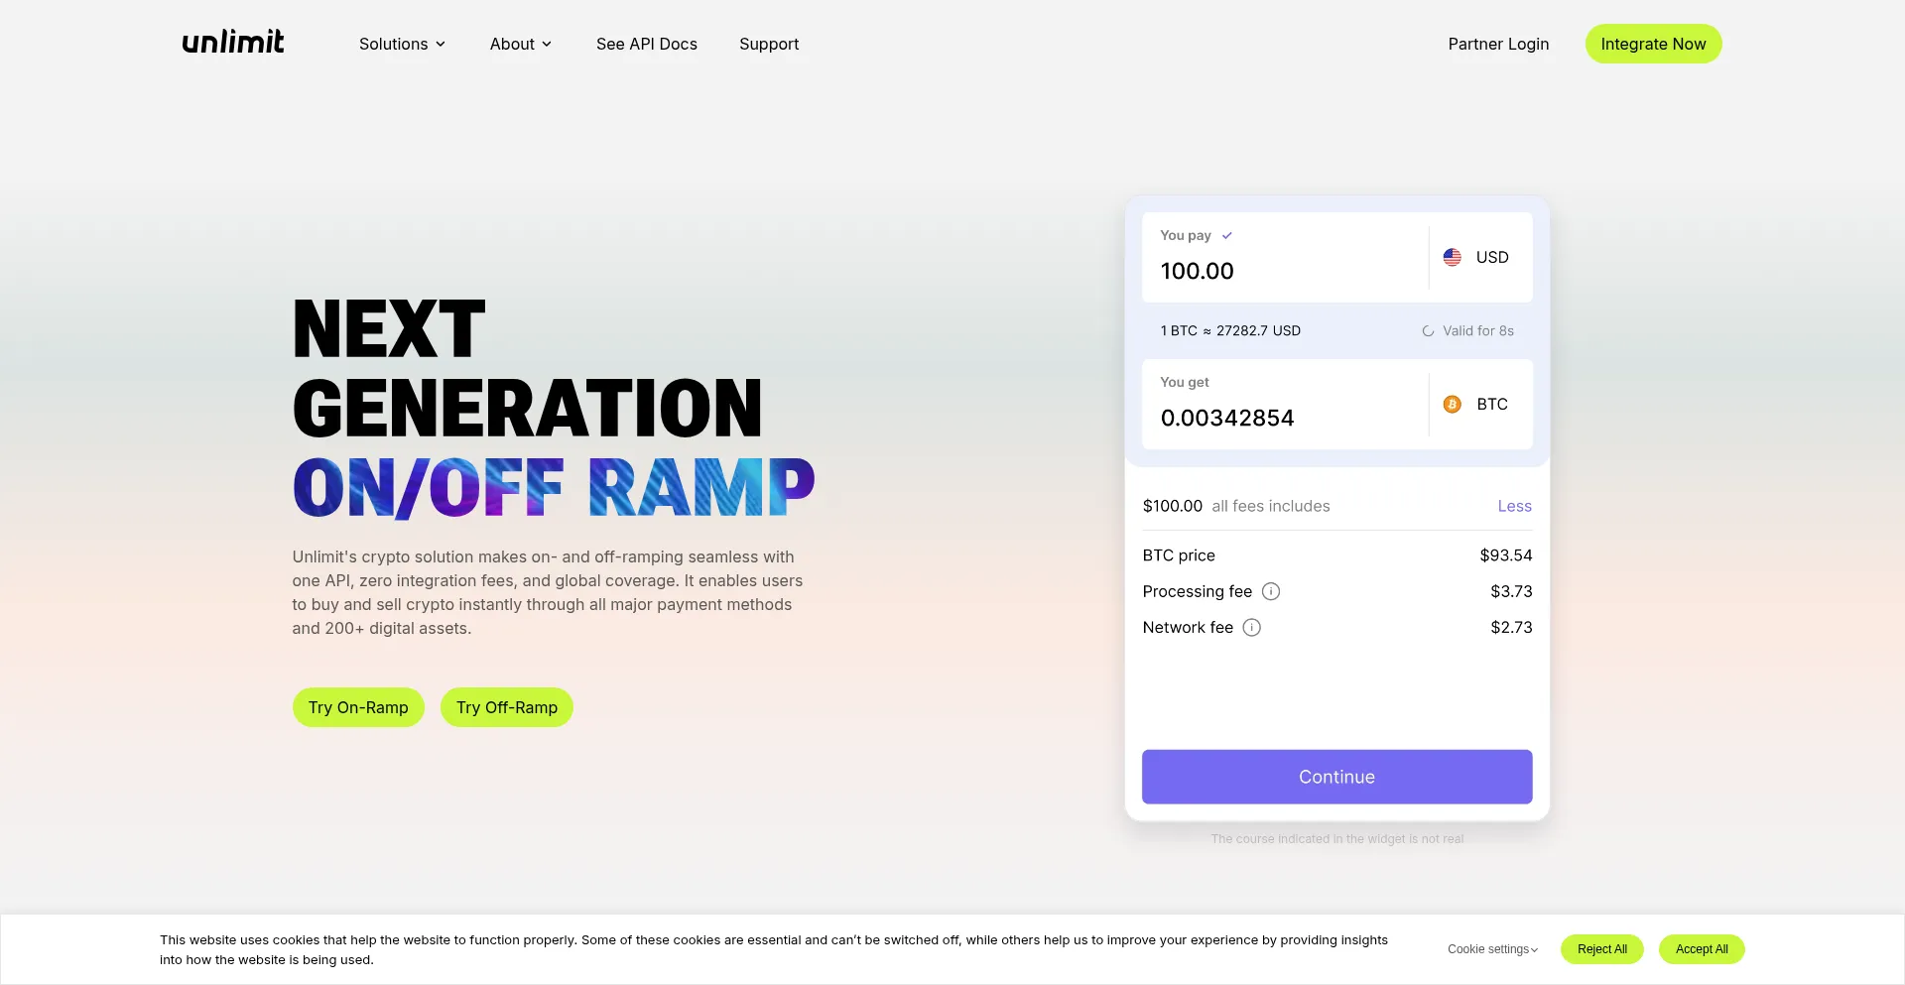Expand the About menu
Screen dimensions: 1905x985
tap(520, 44)
